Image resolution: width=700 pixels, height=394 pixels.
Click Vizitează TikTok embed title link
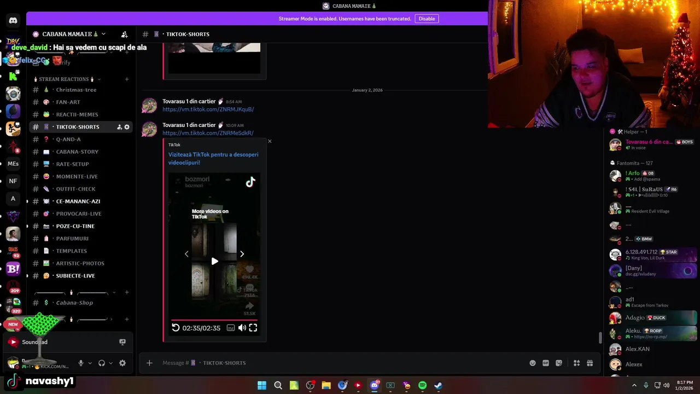coord(213,159)
